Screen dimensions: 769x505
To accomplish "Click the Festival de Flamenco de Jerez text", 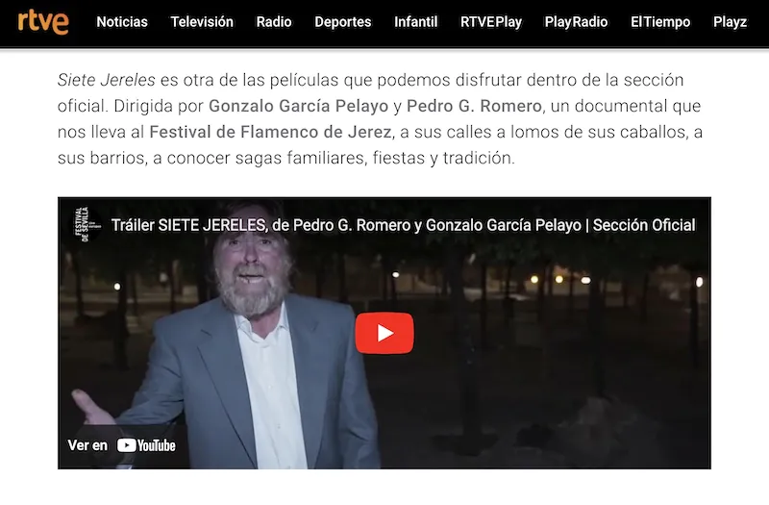I will pos(270,132).
